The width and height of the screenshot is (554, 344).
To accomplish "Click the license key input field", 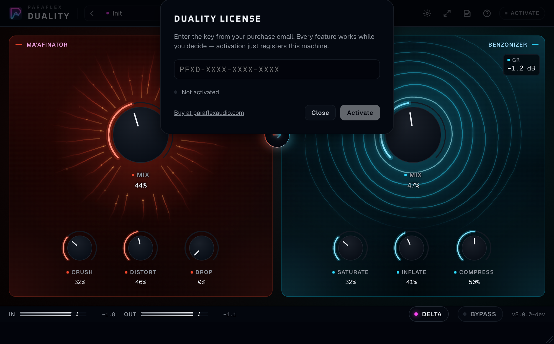I will click(x=277, y=69).
